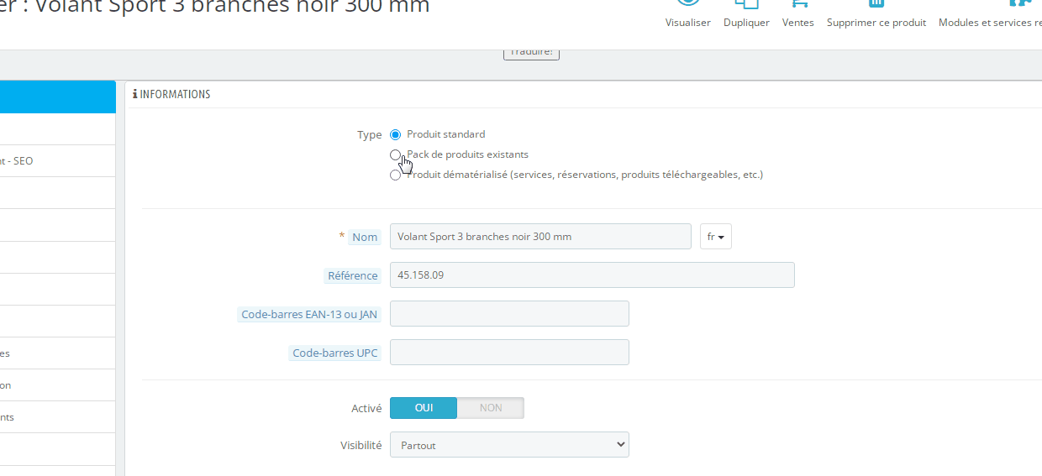Click Dupliquer product button
Image resolution: width=1042 pixels, height=476 pixels.
(x=746, y=15)
